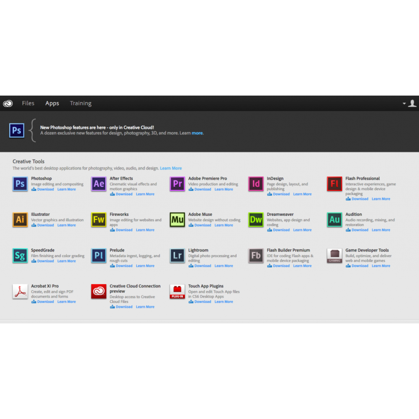This screenshot has height=419, width=419.
Task: Open the Training tab
Action: [81, 103]
